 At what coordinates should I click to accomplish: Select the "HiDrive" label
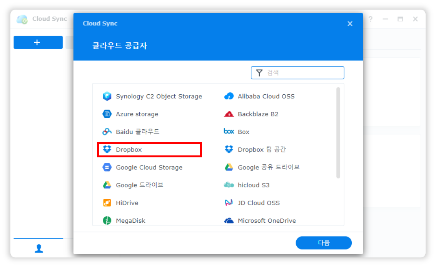[x=127, y=203]
